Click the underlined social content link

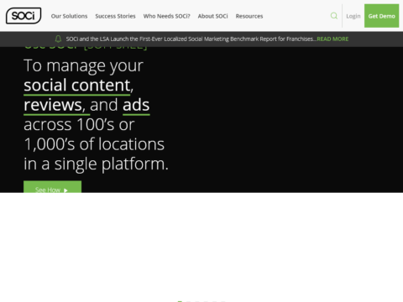[x=77, y=86]
